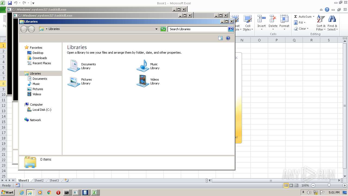Image resolution: width=348 pixels, height=196 pixels.
Task: Adjust the Excel zoom slider handle
Action: (329, 185)
